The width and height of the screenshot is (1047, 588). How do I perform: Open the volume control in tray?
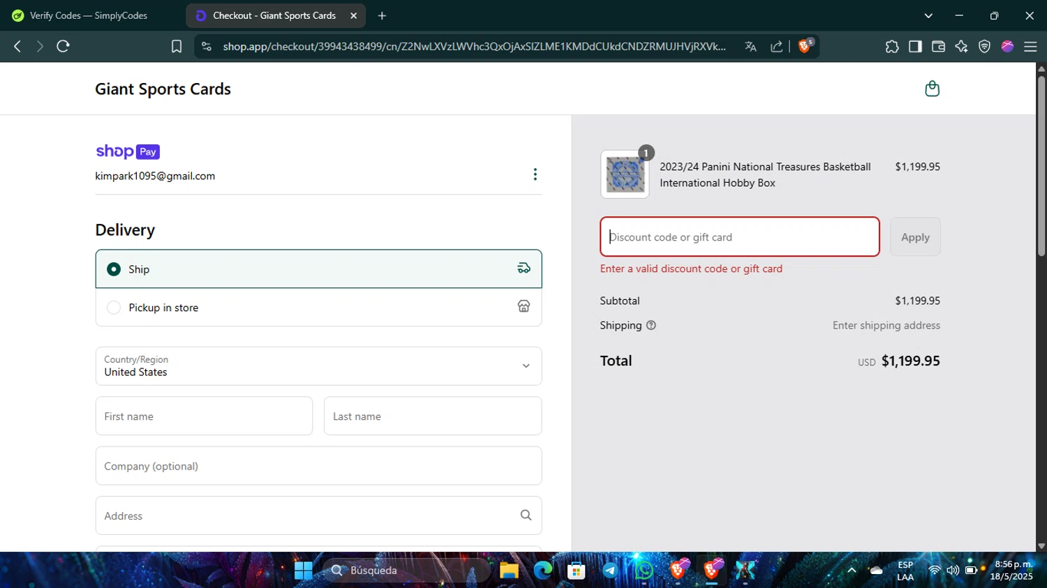pos(953,571)
